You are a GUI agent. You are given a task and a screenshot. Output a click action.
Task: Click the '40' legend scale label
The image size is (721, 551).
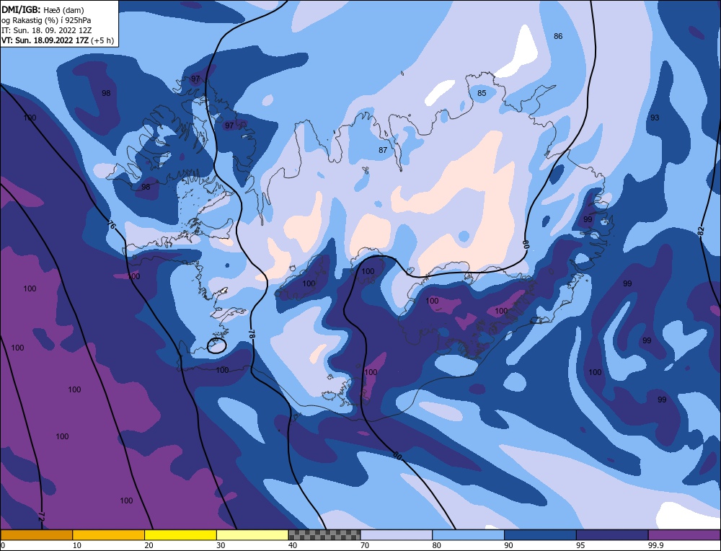pos(293,545)
